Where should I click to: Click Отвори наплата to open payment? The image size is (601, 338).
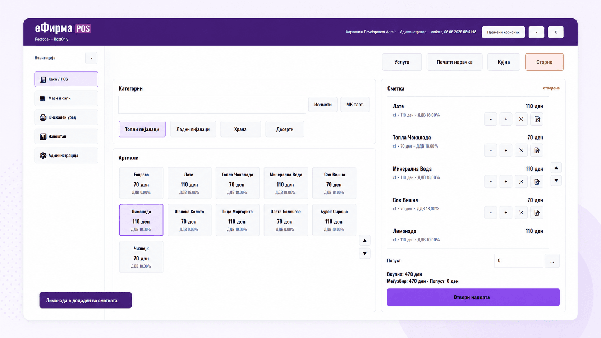coord(473,297)
